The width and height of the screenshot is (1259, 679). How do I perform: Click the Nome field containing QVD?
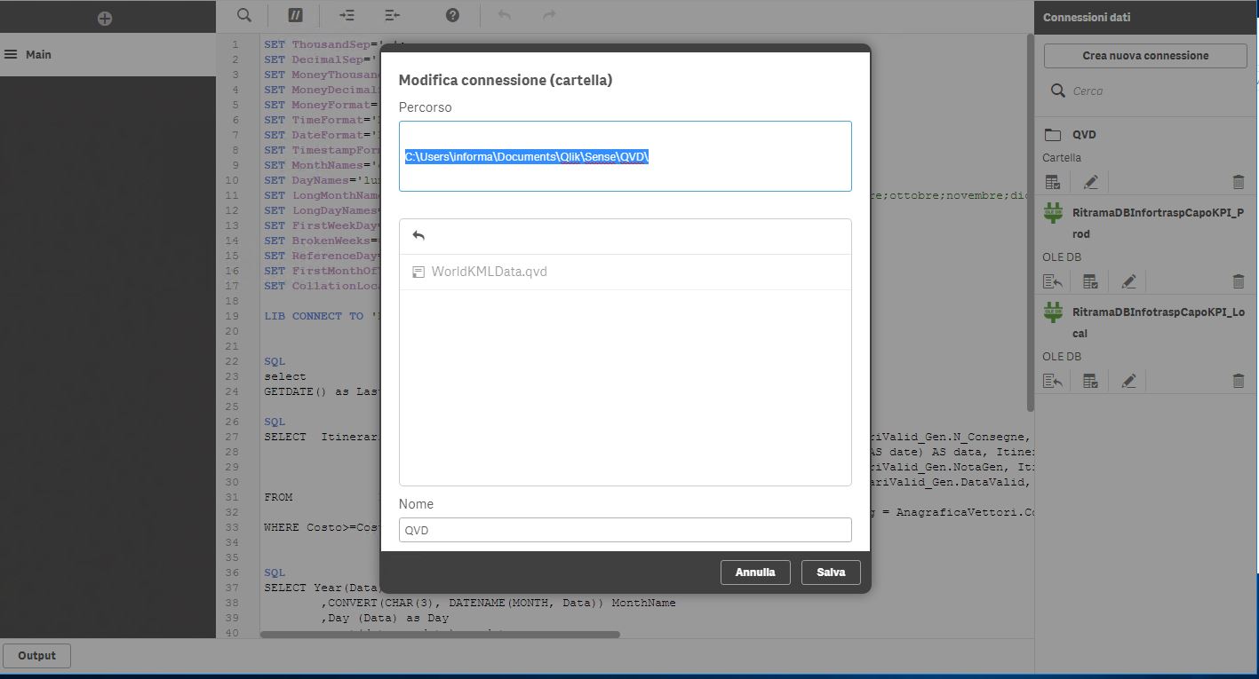point(625,530)
